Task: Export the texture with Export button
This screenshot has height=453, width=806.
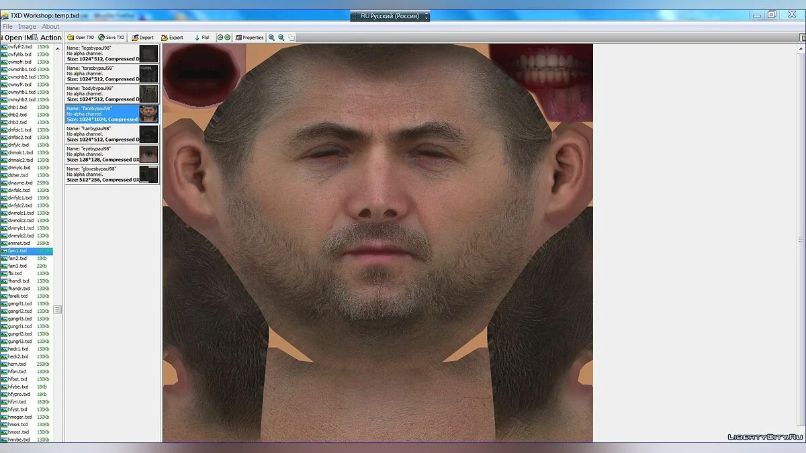Action: pos(172,38)
